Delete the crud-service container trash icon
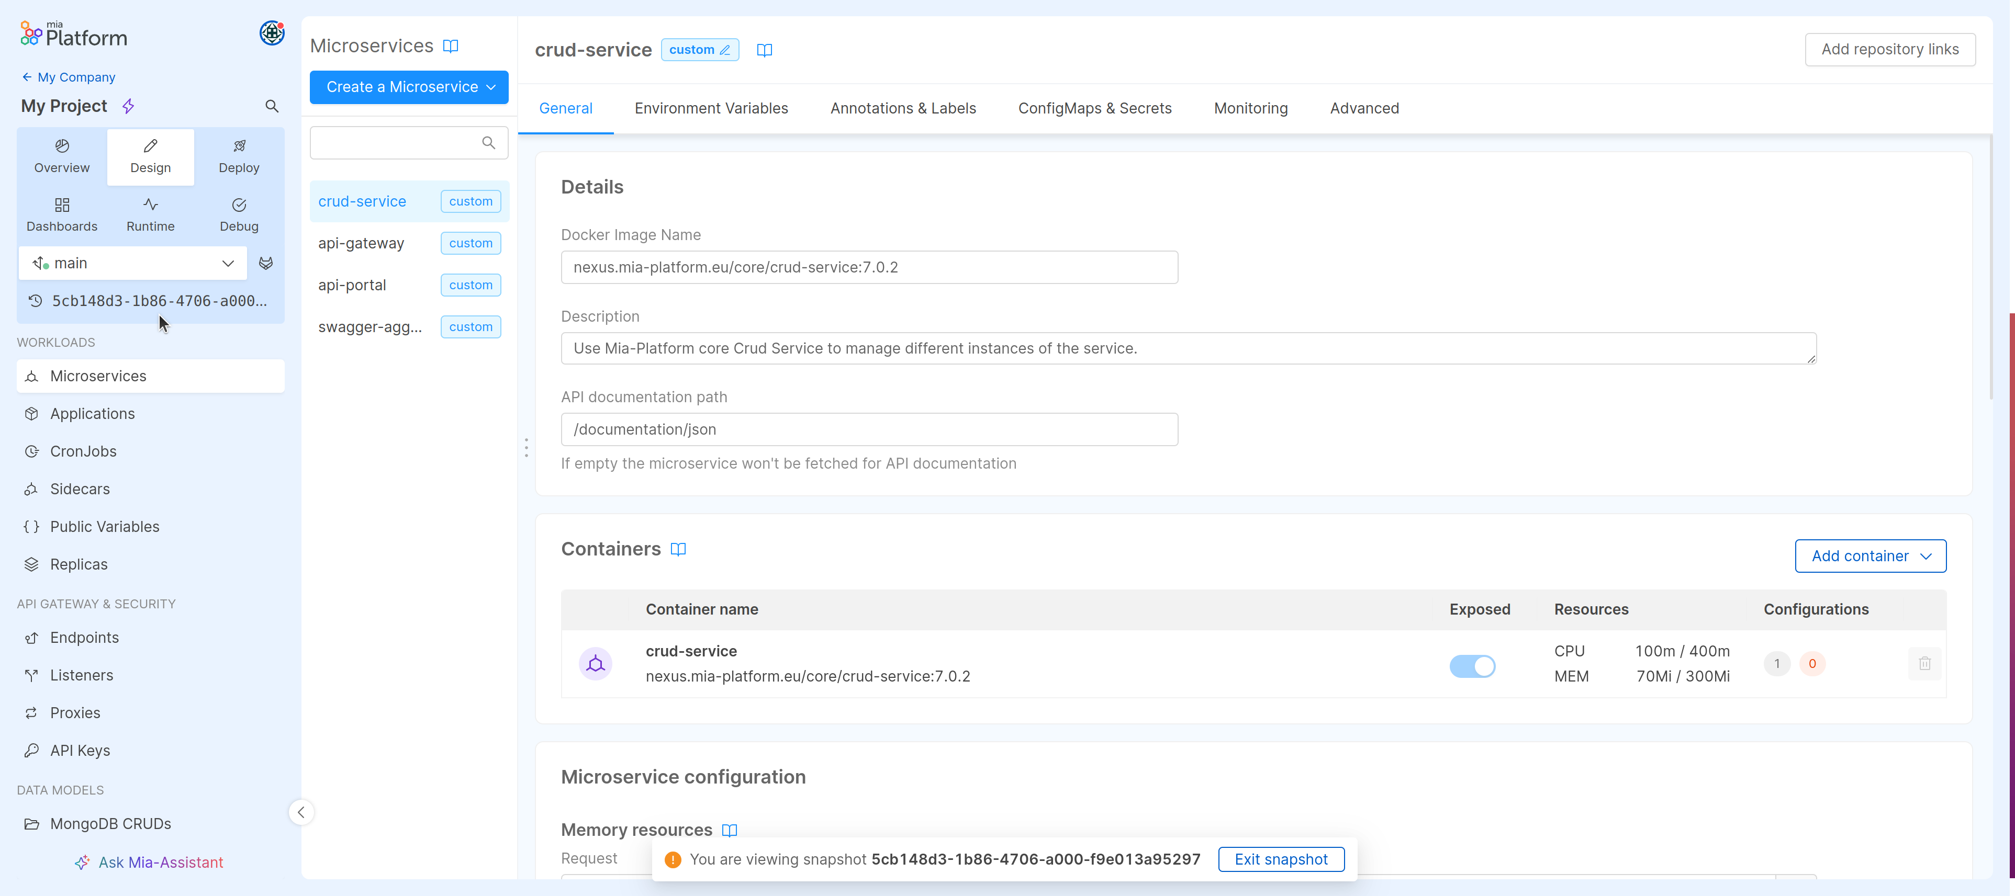The width and height of the screenshot is (2015, 896). 1924,664
